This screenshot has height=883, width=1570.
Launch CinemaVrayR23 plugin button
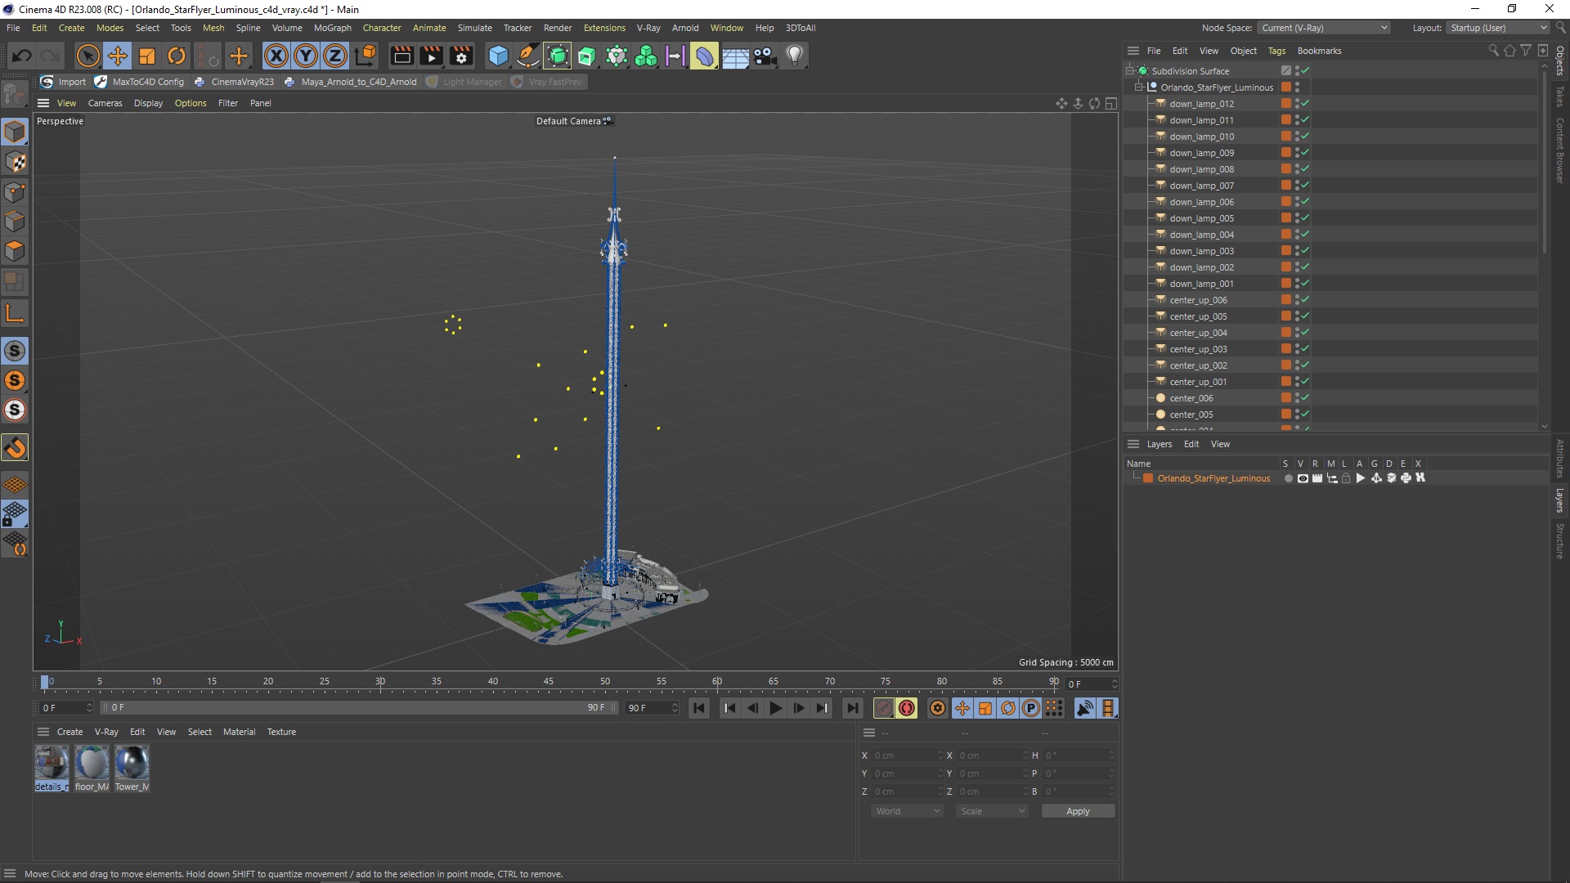234,82
